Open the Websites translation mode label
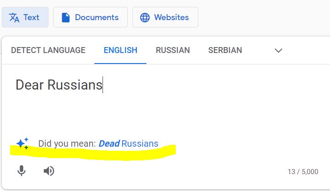This screenshot has width=330, height=191. pyautogui.click(x=171, y=17)
